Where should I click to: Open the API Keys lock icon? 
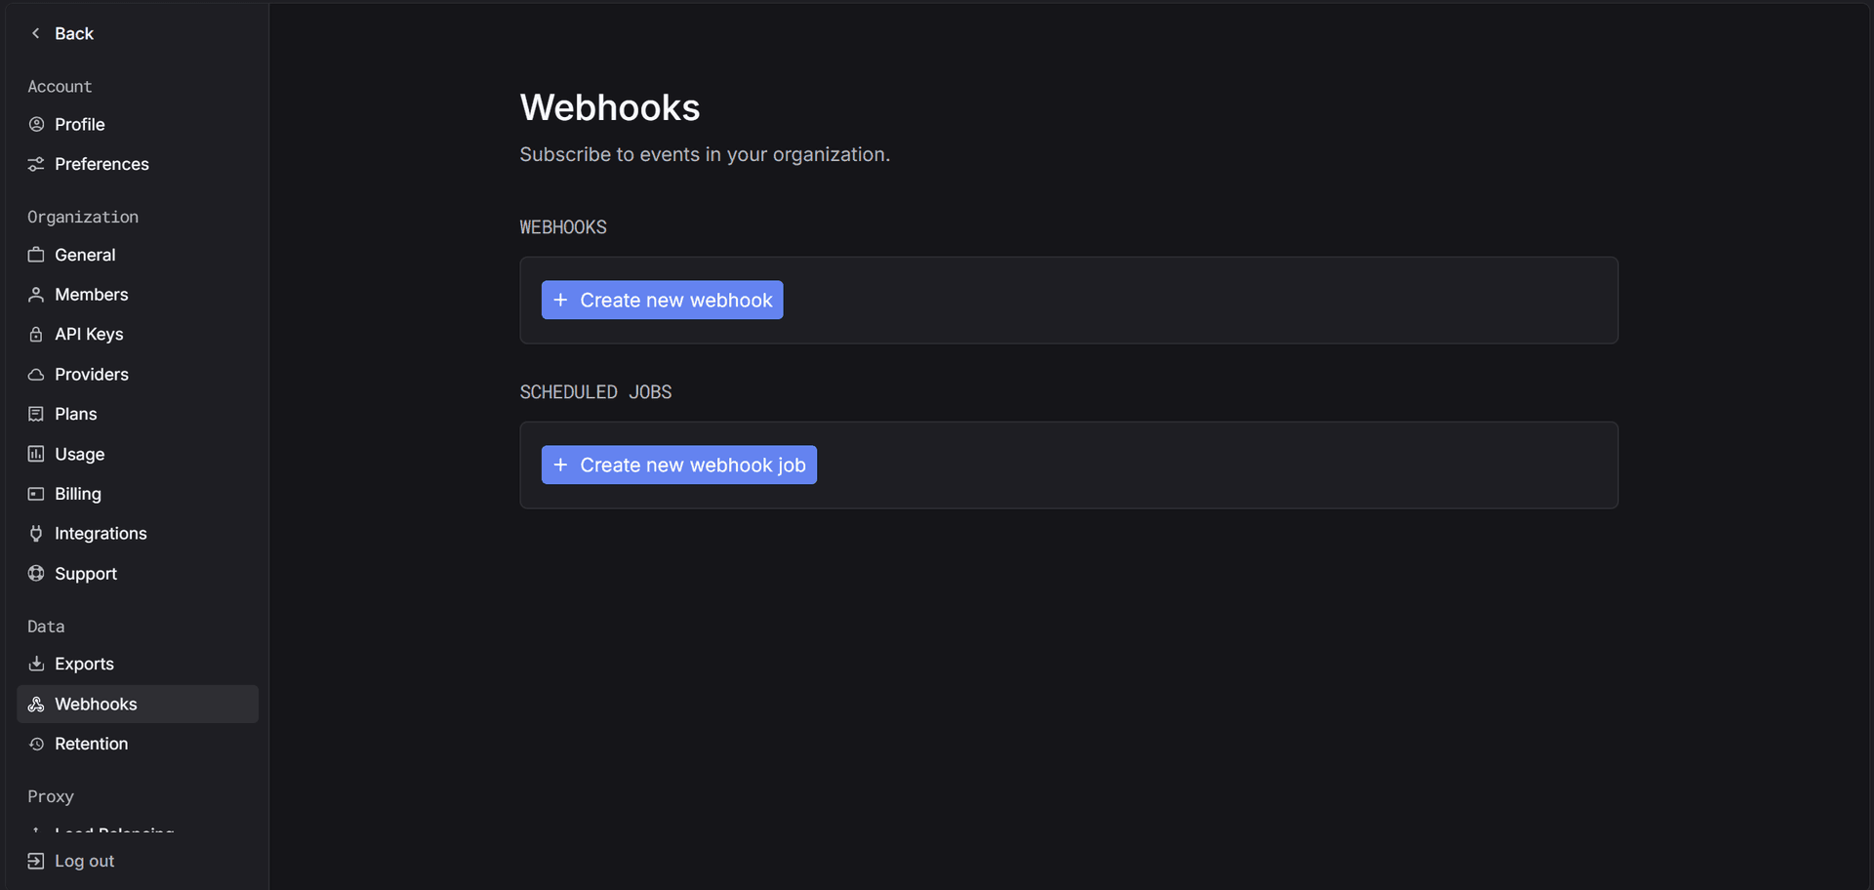tap(36, 334)
